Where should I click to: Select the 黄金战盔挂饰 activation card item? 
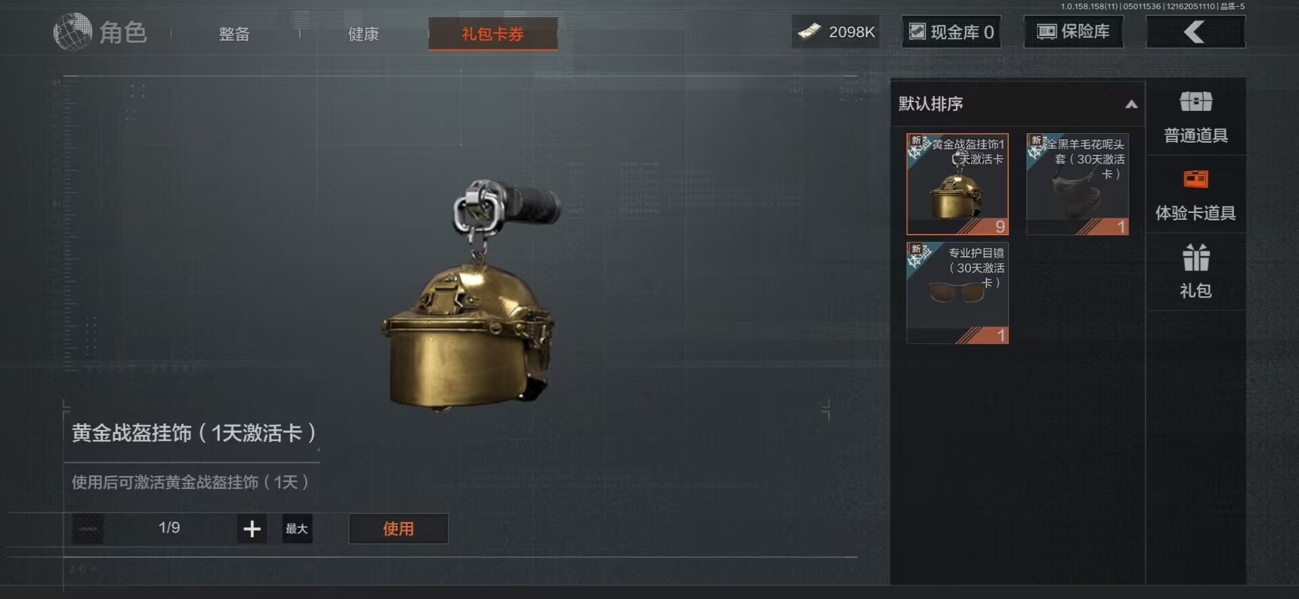coord(957,184)
